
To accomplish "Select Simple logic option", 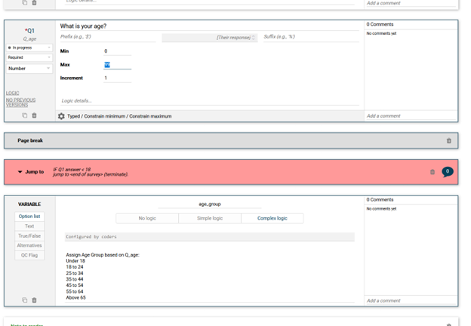I will click(x=210, y=218).
